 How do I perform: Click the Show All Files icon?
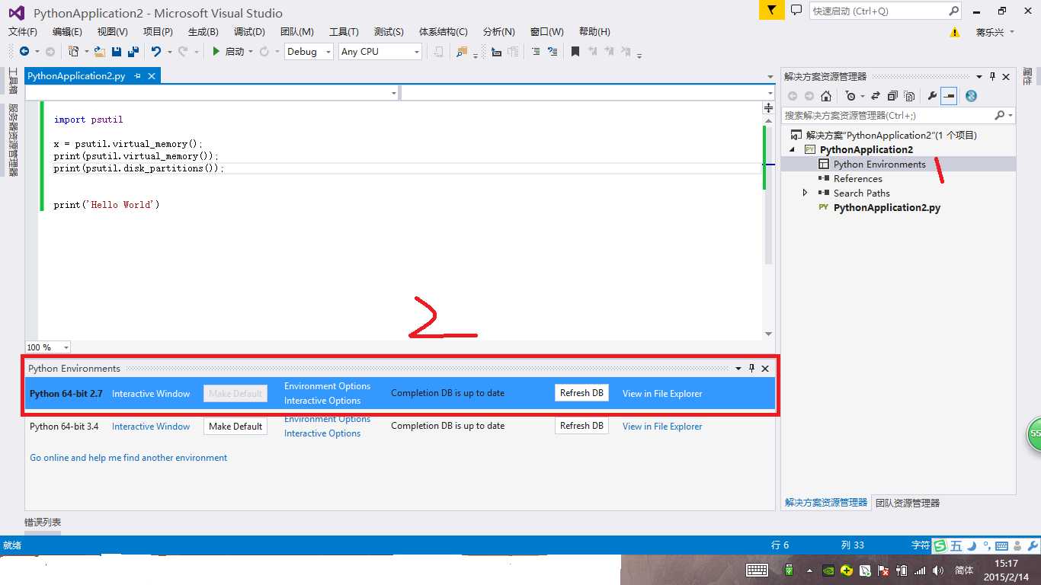(910, 96)
